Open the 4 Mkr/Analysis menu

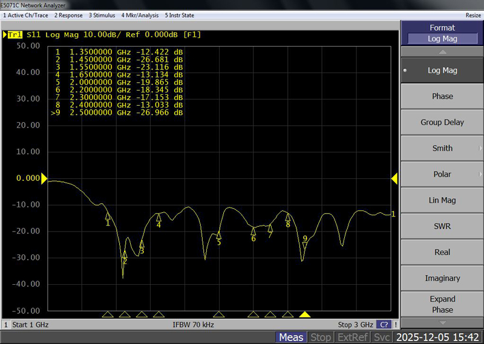pos(140,15)
